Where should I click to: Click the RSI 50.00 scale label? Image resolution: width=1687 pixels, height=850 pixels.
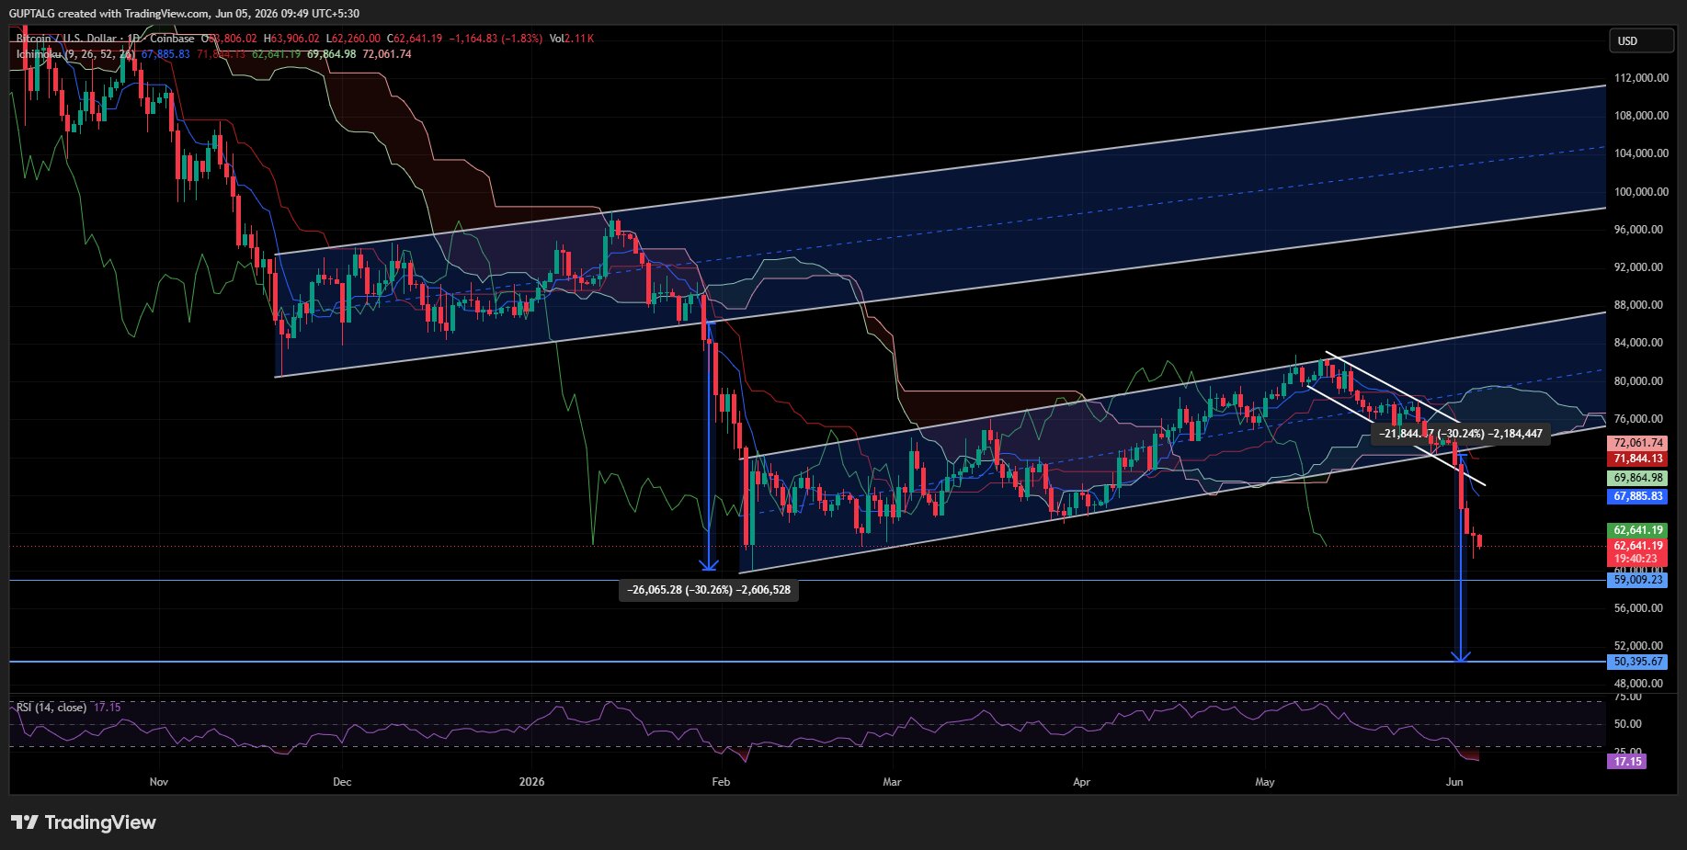tap(1627, 724)
